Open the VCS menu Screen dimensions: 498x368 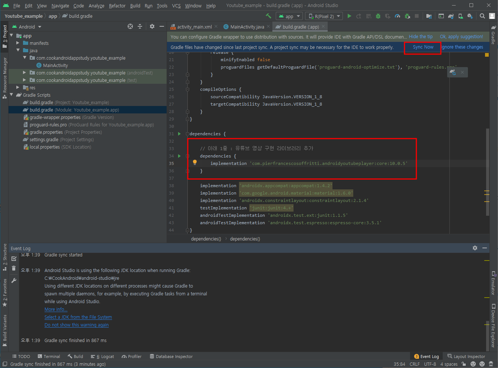176,6
